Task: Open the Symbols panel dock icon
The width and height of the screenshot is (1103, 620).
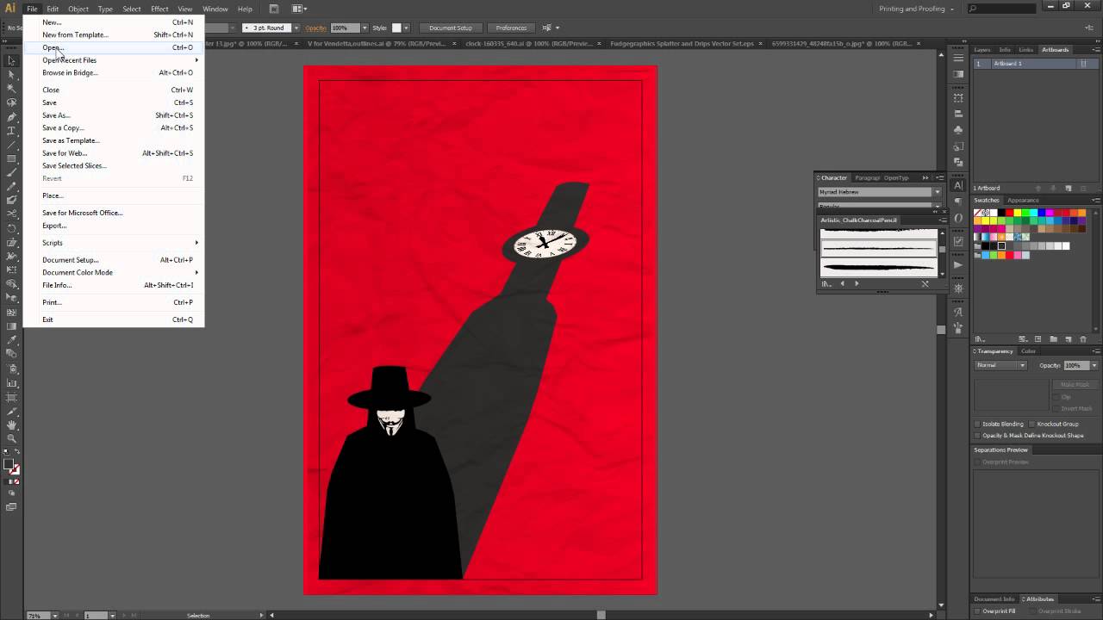Action: (958, 130)
